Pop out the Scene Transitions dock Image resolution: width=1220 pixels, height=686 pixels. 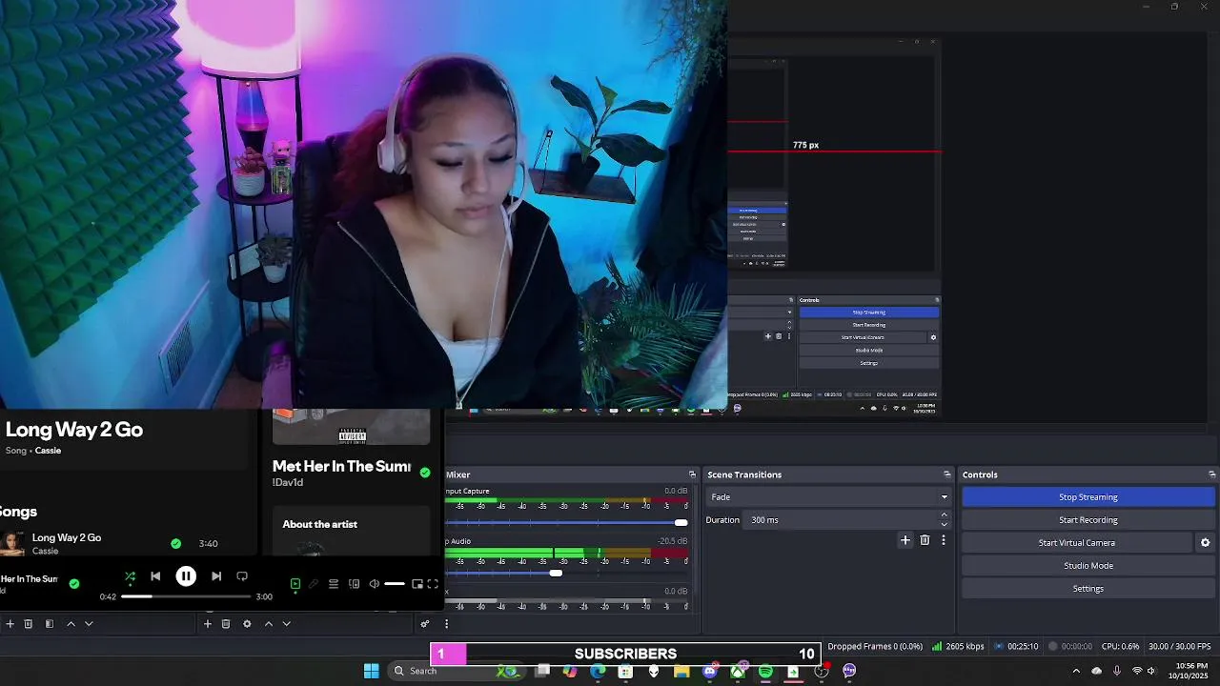pos(946,474)
